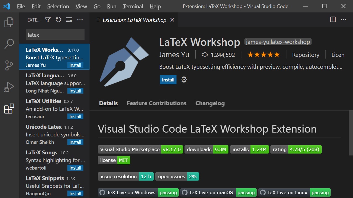Open the License link
This screenshot has height=198, width=353.
pyautogui.click(x=338, y=55)
